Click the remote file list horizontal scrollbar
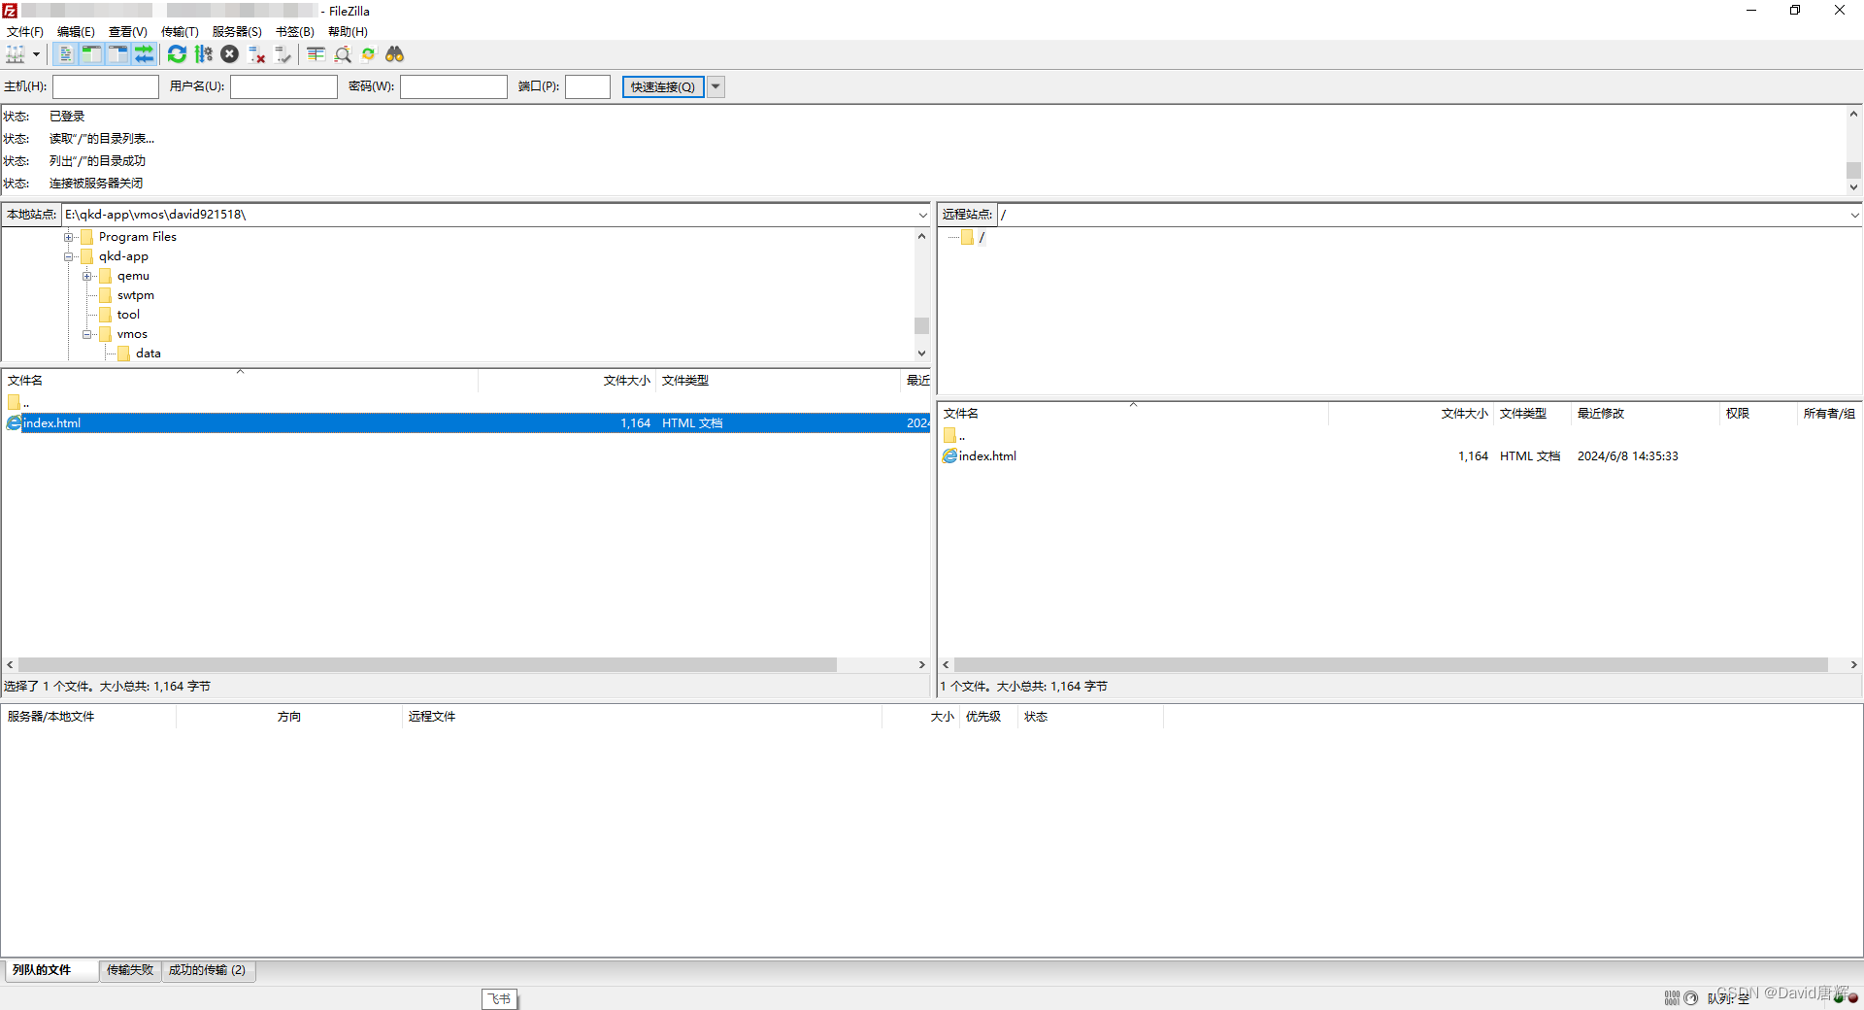 [1390, 665]
